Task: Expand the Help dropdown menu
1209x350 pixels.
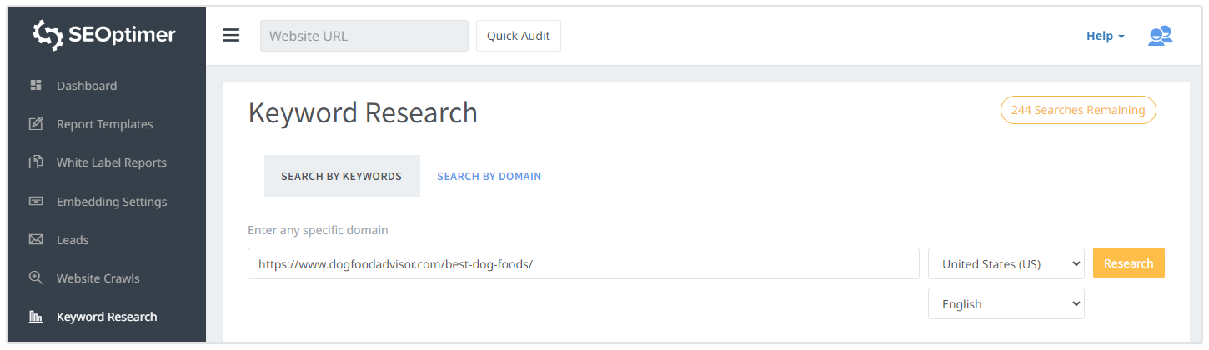Action: 1105,36
